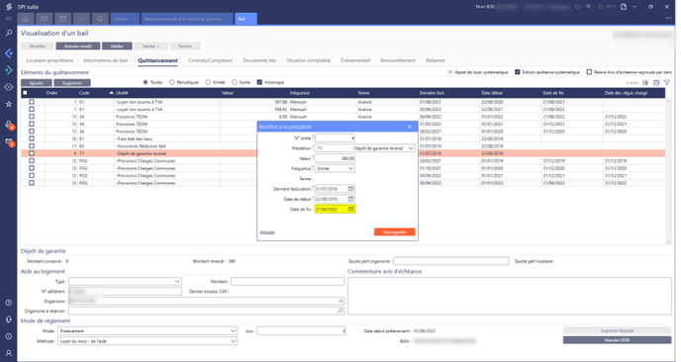Enable Relevé Avis d'échéance regroupé par tiers
This screenshot has height=362, width=681.
click(x=589, y=72)
